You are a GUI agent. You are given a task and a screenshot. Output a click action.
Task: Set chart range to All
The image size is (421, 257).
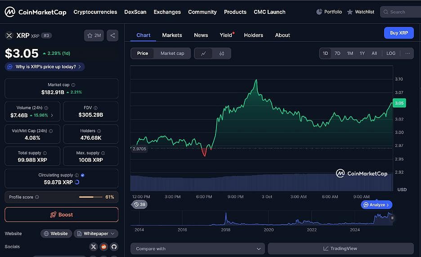click(374, 53)
